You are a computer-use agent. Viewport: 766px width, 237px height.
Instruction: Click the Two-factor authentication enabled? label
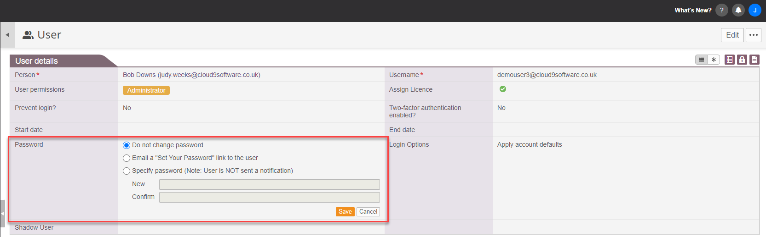pos(425,111)
